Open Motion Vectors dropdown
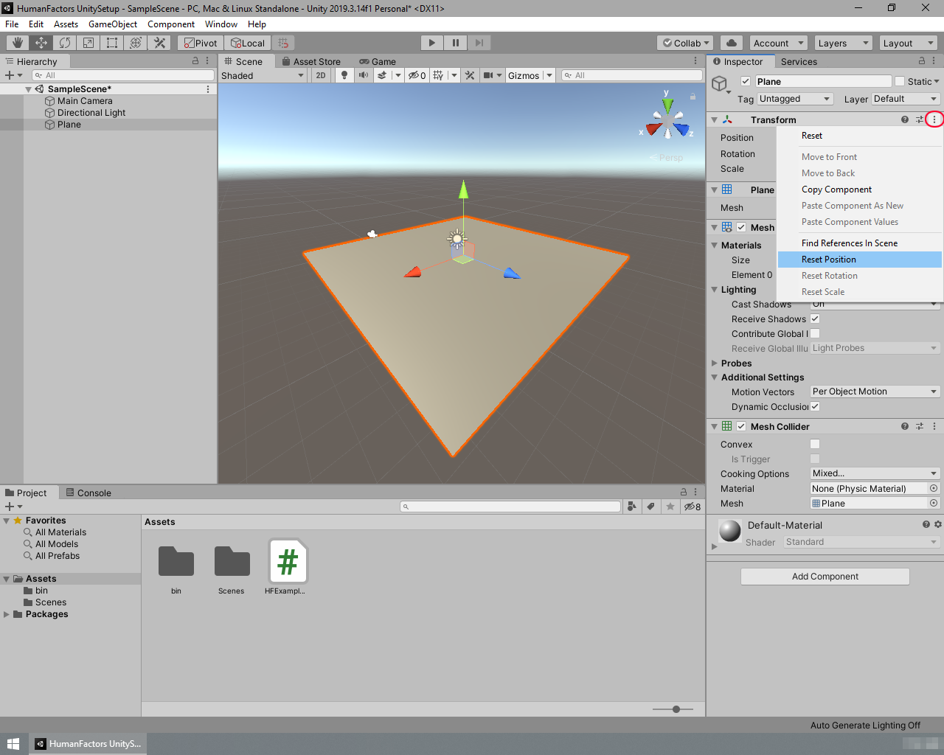This screenshot has height=755, width=944. pos(875,392)
